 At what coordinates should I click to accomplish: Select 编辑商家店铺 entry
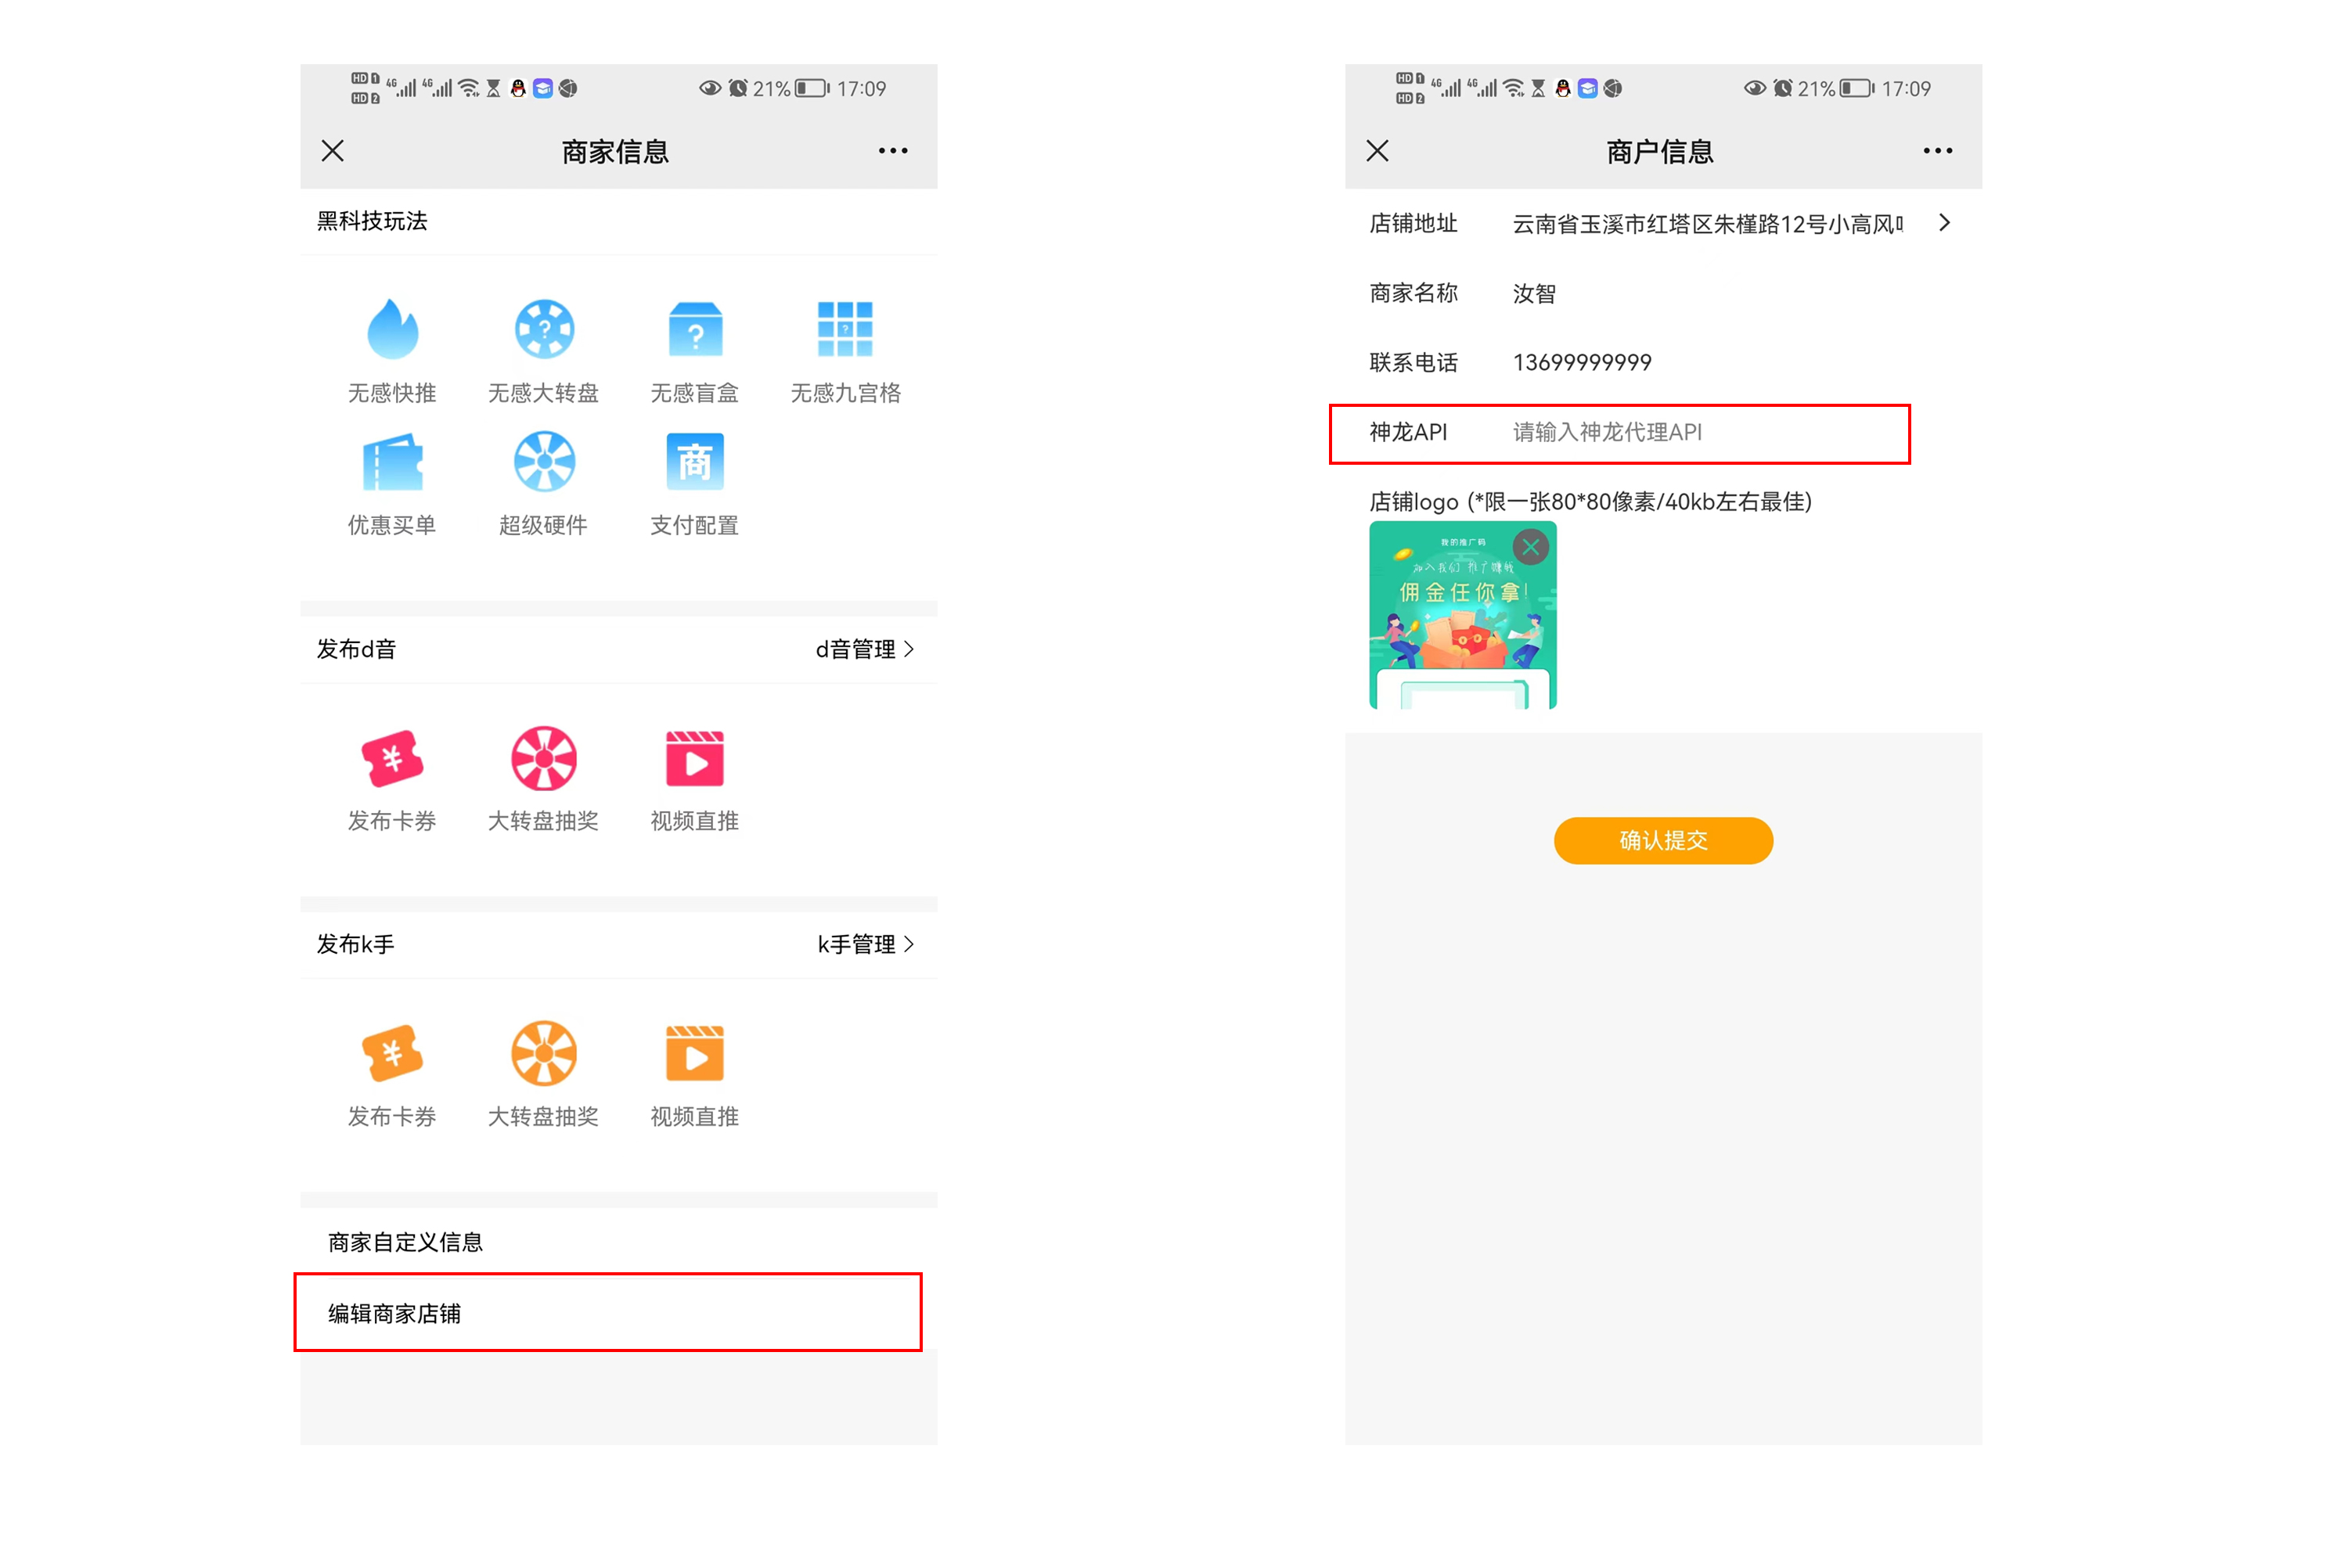(x=608, y=1313)
